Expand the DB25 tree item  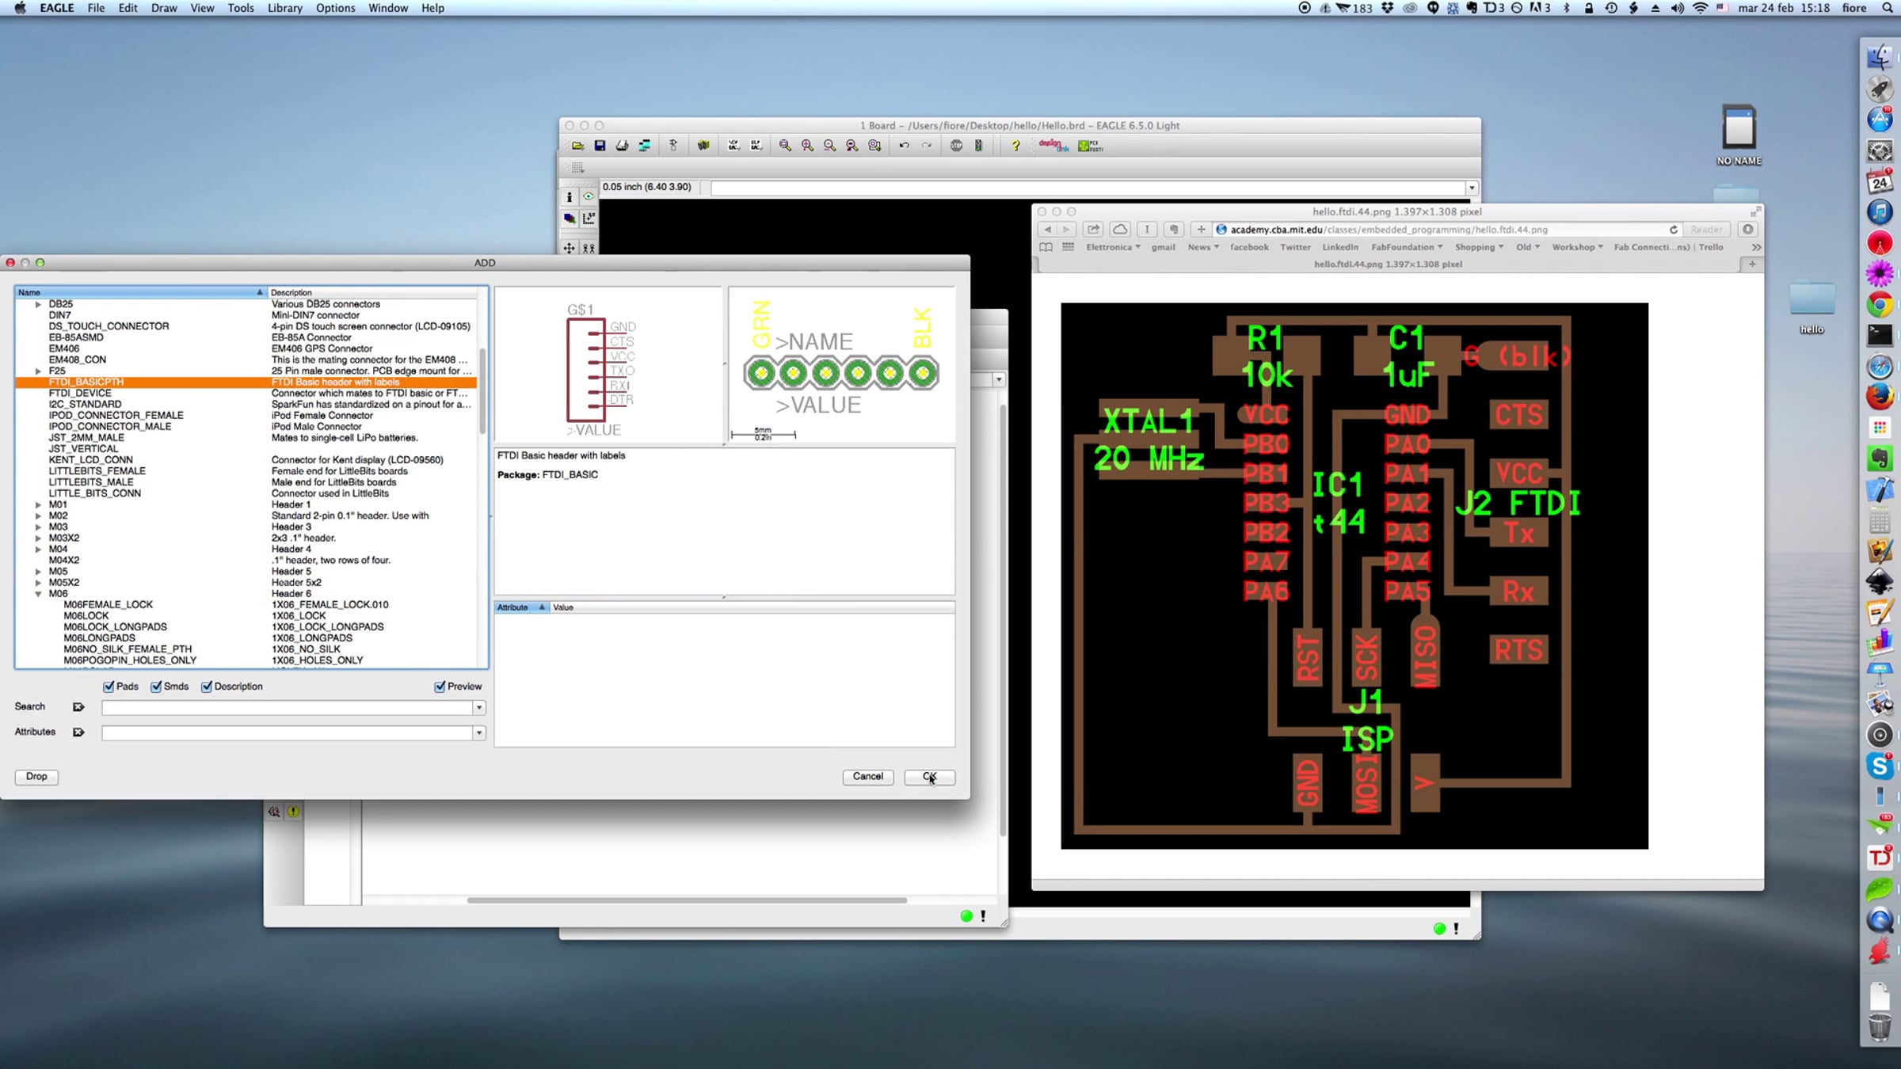pyautogui.click(x=38, y=304)
